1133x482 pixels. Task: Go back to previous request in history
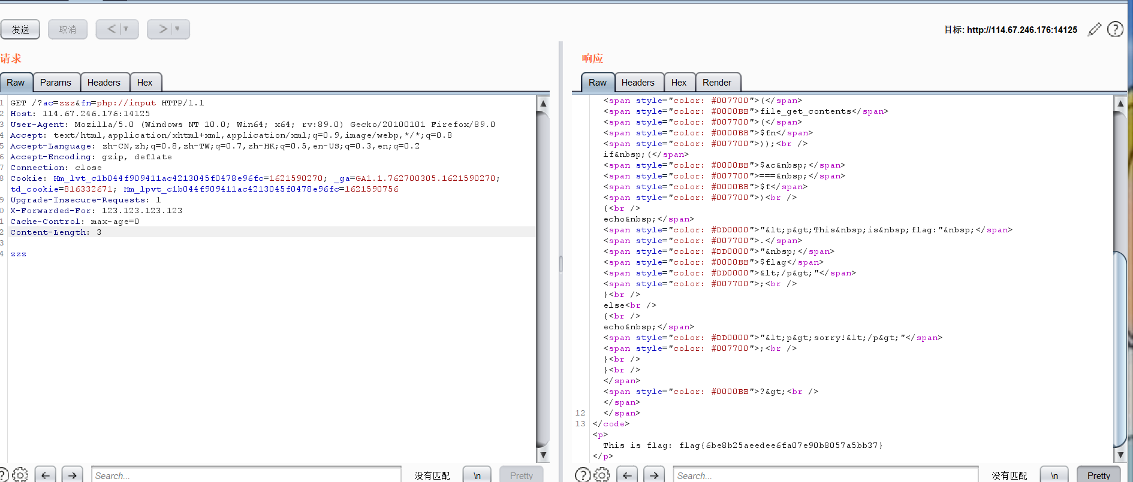[x=112, y=29]
